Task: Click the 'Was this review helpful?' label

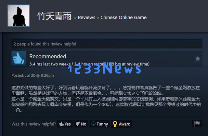Action: (x=34, y=124)
